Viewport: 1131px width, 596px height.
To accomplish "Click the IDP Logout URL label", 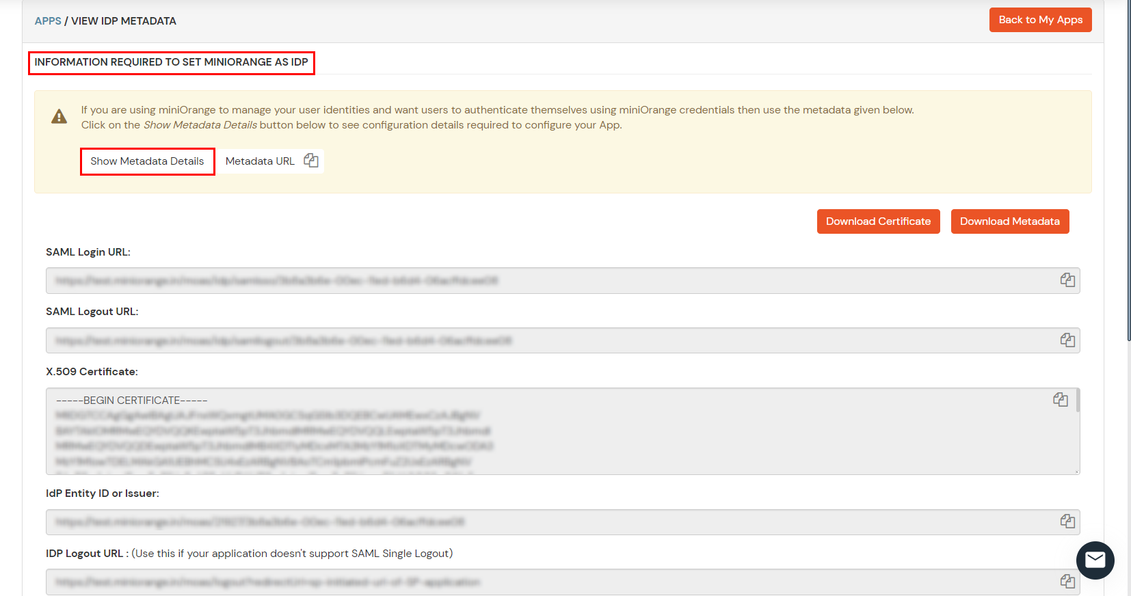I will coord(87,554).
